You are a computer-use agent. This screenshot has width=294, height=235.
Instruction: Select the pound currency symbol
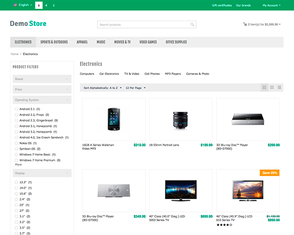pyautogui.click(x=54, y=5)
